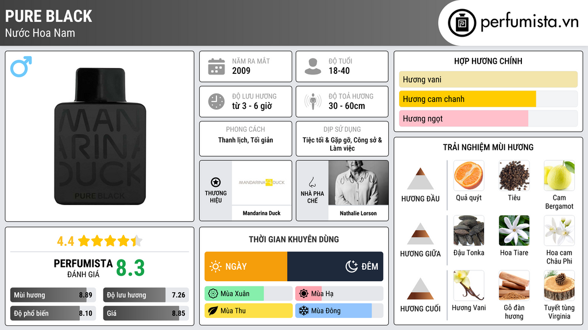Image resolution: width=588 pixels, height=330 pixels.
Task: Click the Hương giữa pyramid icon
Action: tap(420, 234)
